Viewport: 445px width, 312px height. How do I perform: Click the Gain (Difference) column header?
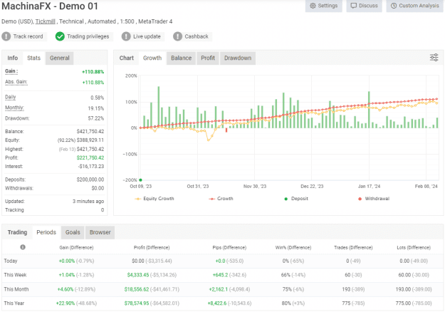click(x=76, y=248)
